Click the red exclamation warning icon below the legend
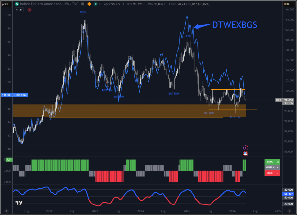The width and height of the screenshot is (297, 215). (29, 10)
